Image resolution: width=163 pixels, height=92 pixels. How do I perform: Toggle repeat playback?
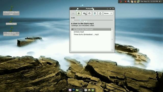pos(100,14)
